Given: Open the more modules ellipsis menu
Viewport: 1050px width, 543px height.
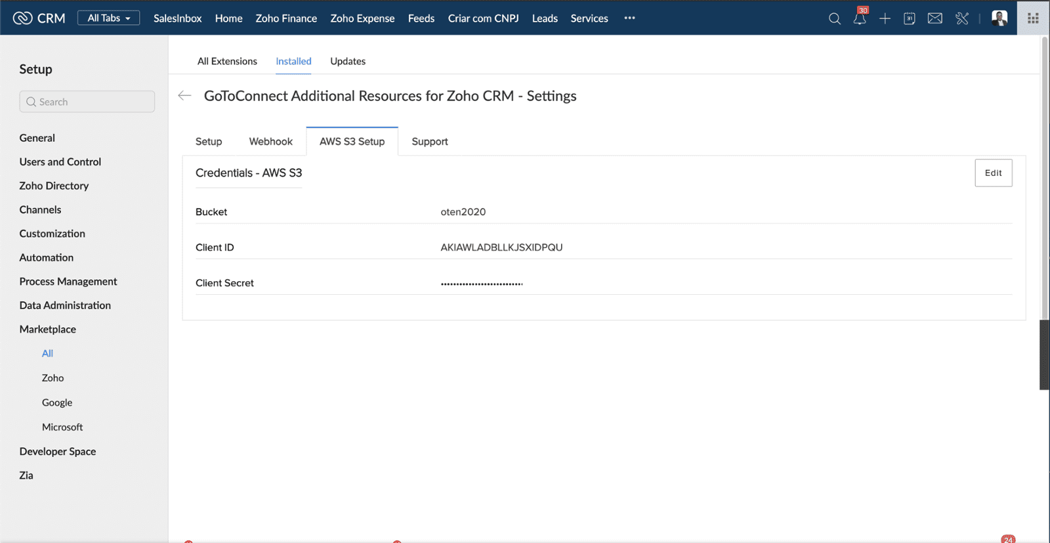Looking at the screenshot, I should click(629, 18).
